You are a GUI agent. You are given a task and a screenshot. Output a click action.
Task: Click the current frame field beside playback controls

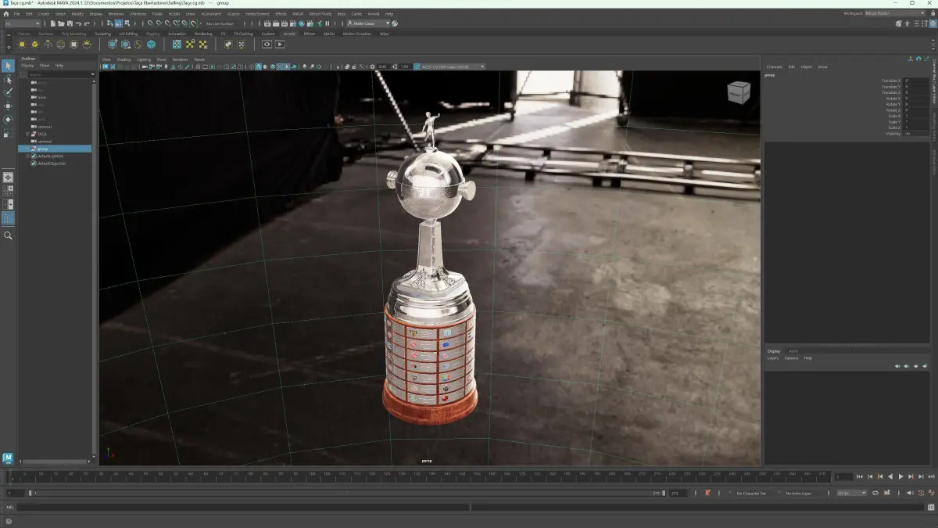pos(843,476)
